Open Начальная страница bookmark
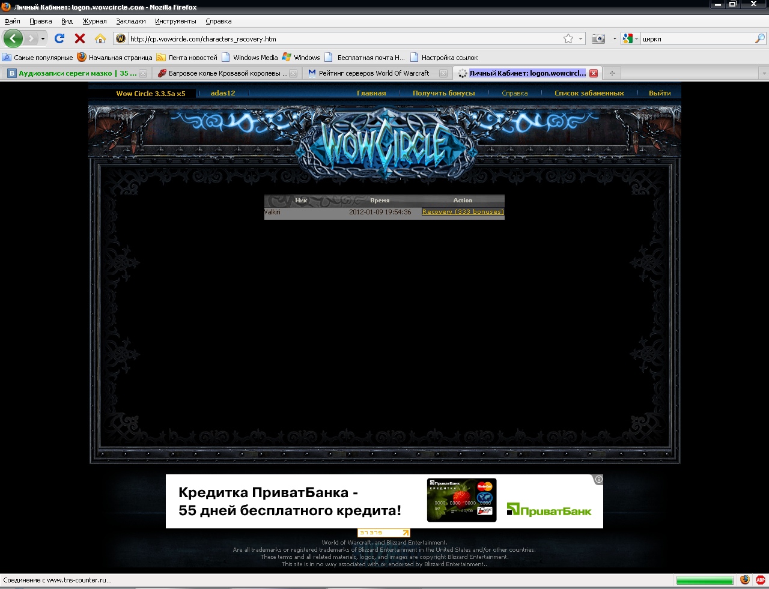The height and width of the screenshot is (589, 769). (115, 58)
